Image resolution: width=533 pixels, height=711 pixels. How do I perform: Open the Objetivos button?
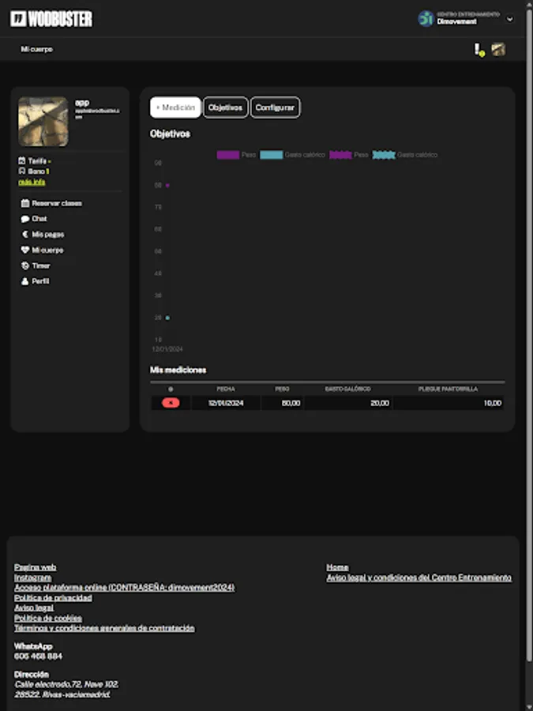tap(225, 107)
